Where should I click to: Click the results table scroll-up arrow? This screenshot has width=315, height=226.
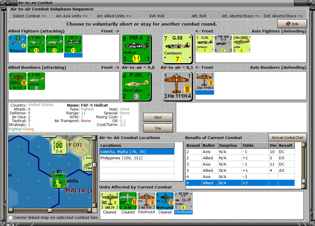[x=304, y=145]
